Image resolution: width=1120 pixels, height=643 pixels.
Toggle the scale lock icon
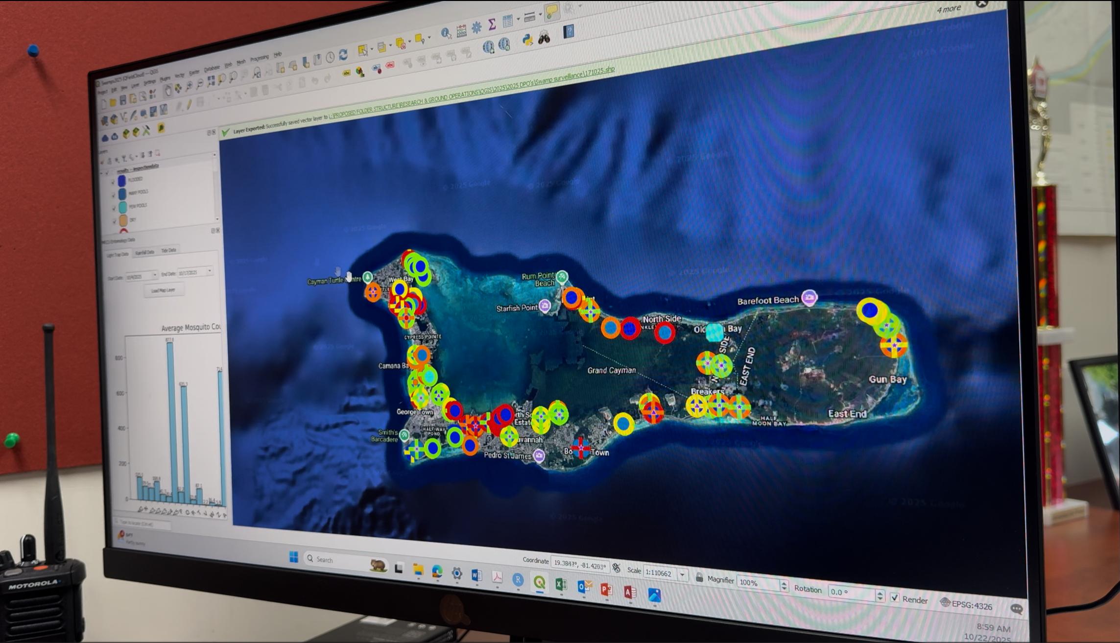click(699, 577)
